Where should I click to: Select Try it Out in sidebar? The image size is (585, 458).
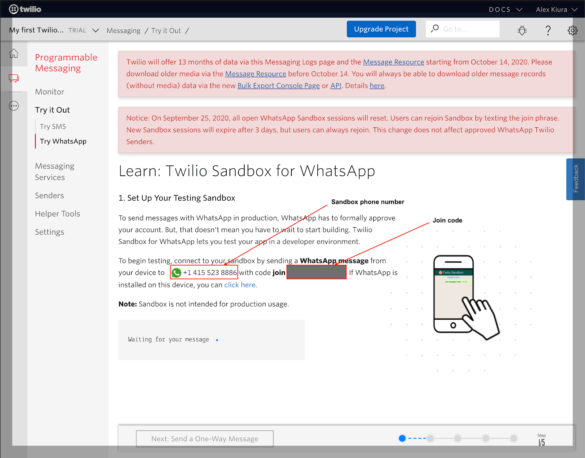(52, 110)
